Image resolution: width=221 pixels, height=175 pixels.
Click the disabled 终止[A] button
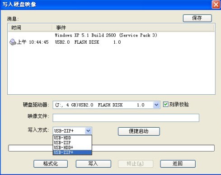pyautogui.click(x=136, y=164)
